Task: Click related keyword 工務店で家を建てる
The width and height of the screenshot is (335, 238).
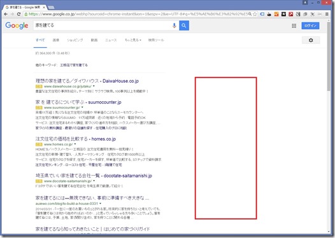Action: point(74,65)
